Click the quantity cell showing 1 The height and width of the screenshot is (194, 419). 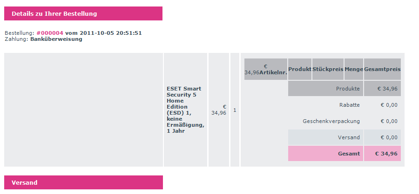(x=235, y=110)
